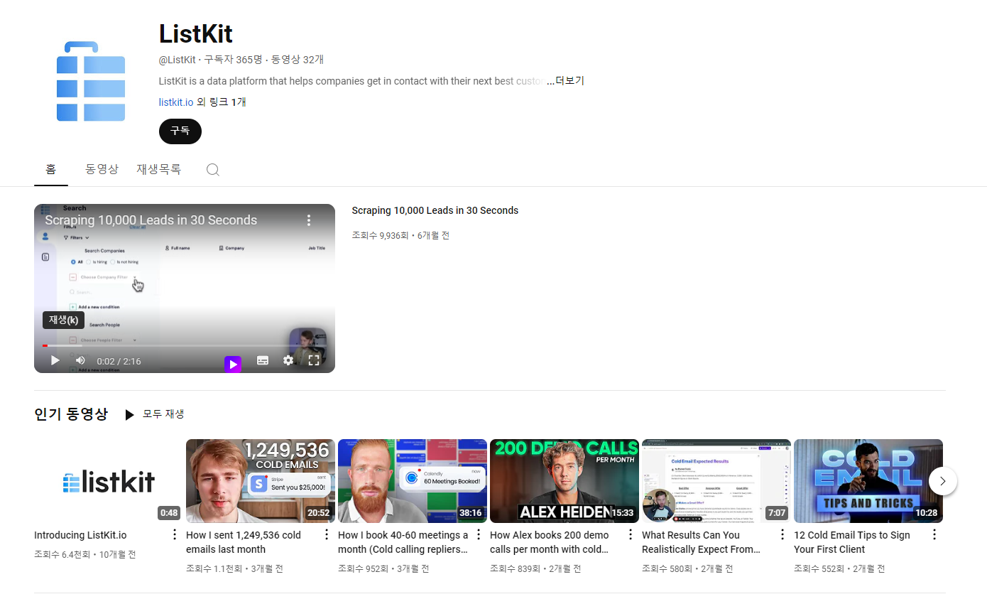Open the 재생목록 tab

(x=159, y=169)
